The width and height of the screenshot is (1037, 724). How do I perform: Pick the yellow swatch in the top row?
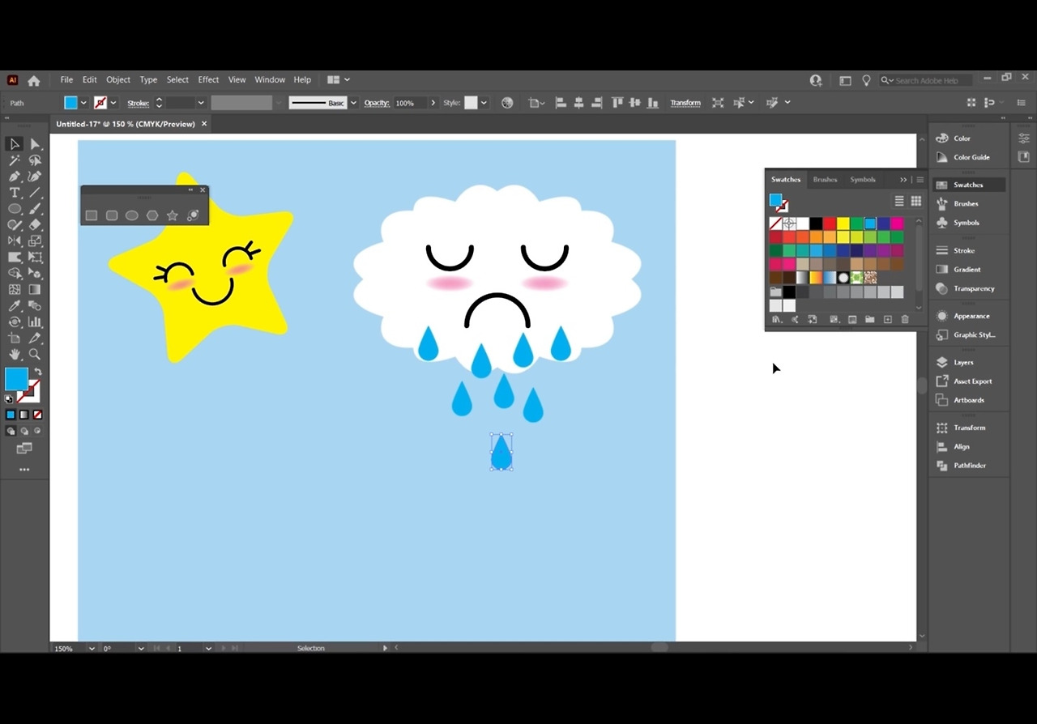843,224
